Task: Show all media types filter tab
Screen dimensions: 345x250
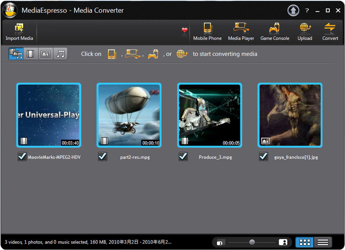Action: pyautogui.click(x=16, y=54)
